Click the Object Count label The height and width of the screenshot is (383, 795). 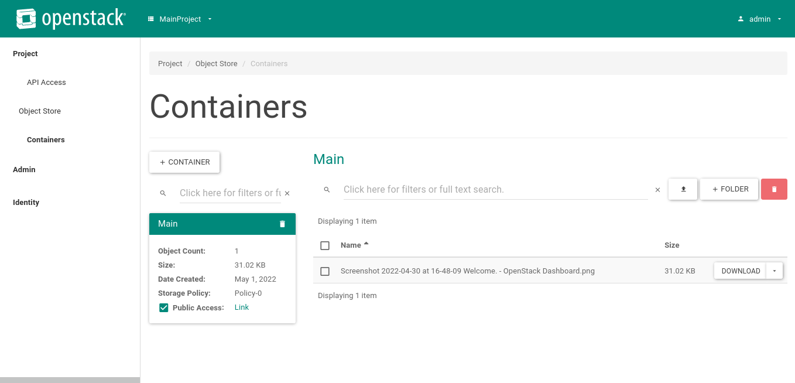click(x=182, y=251)
